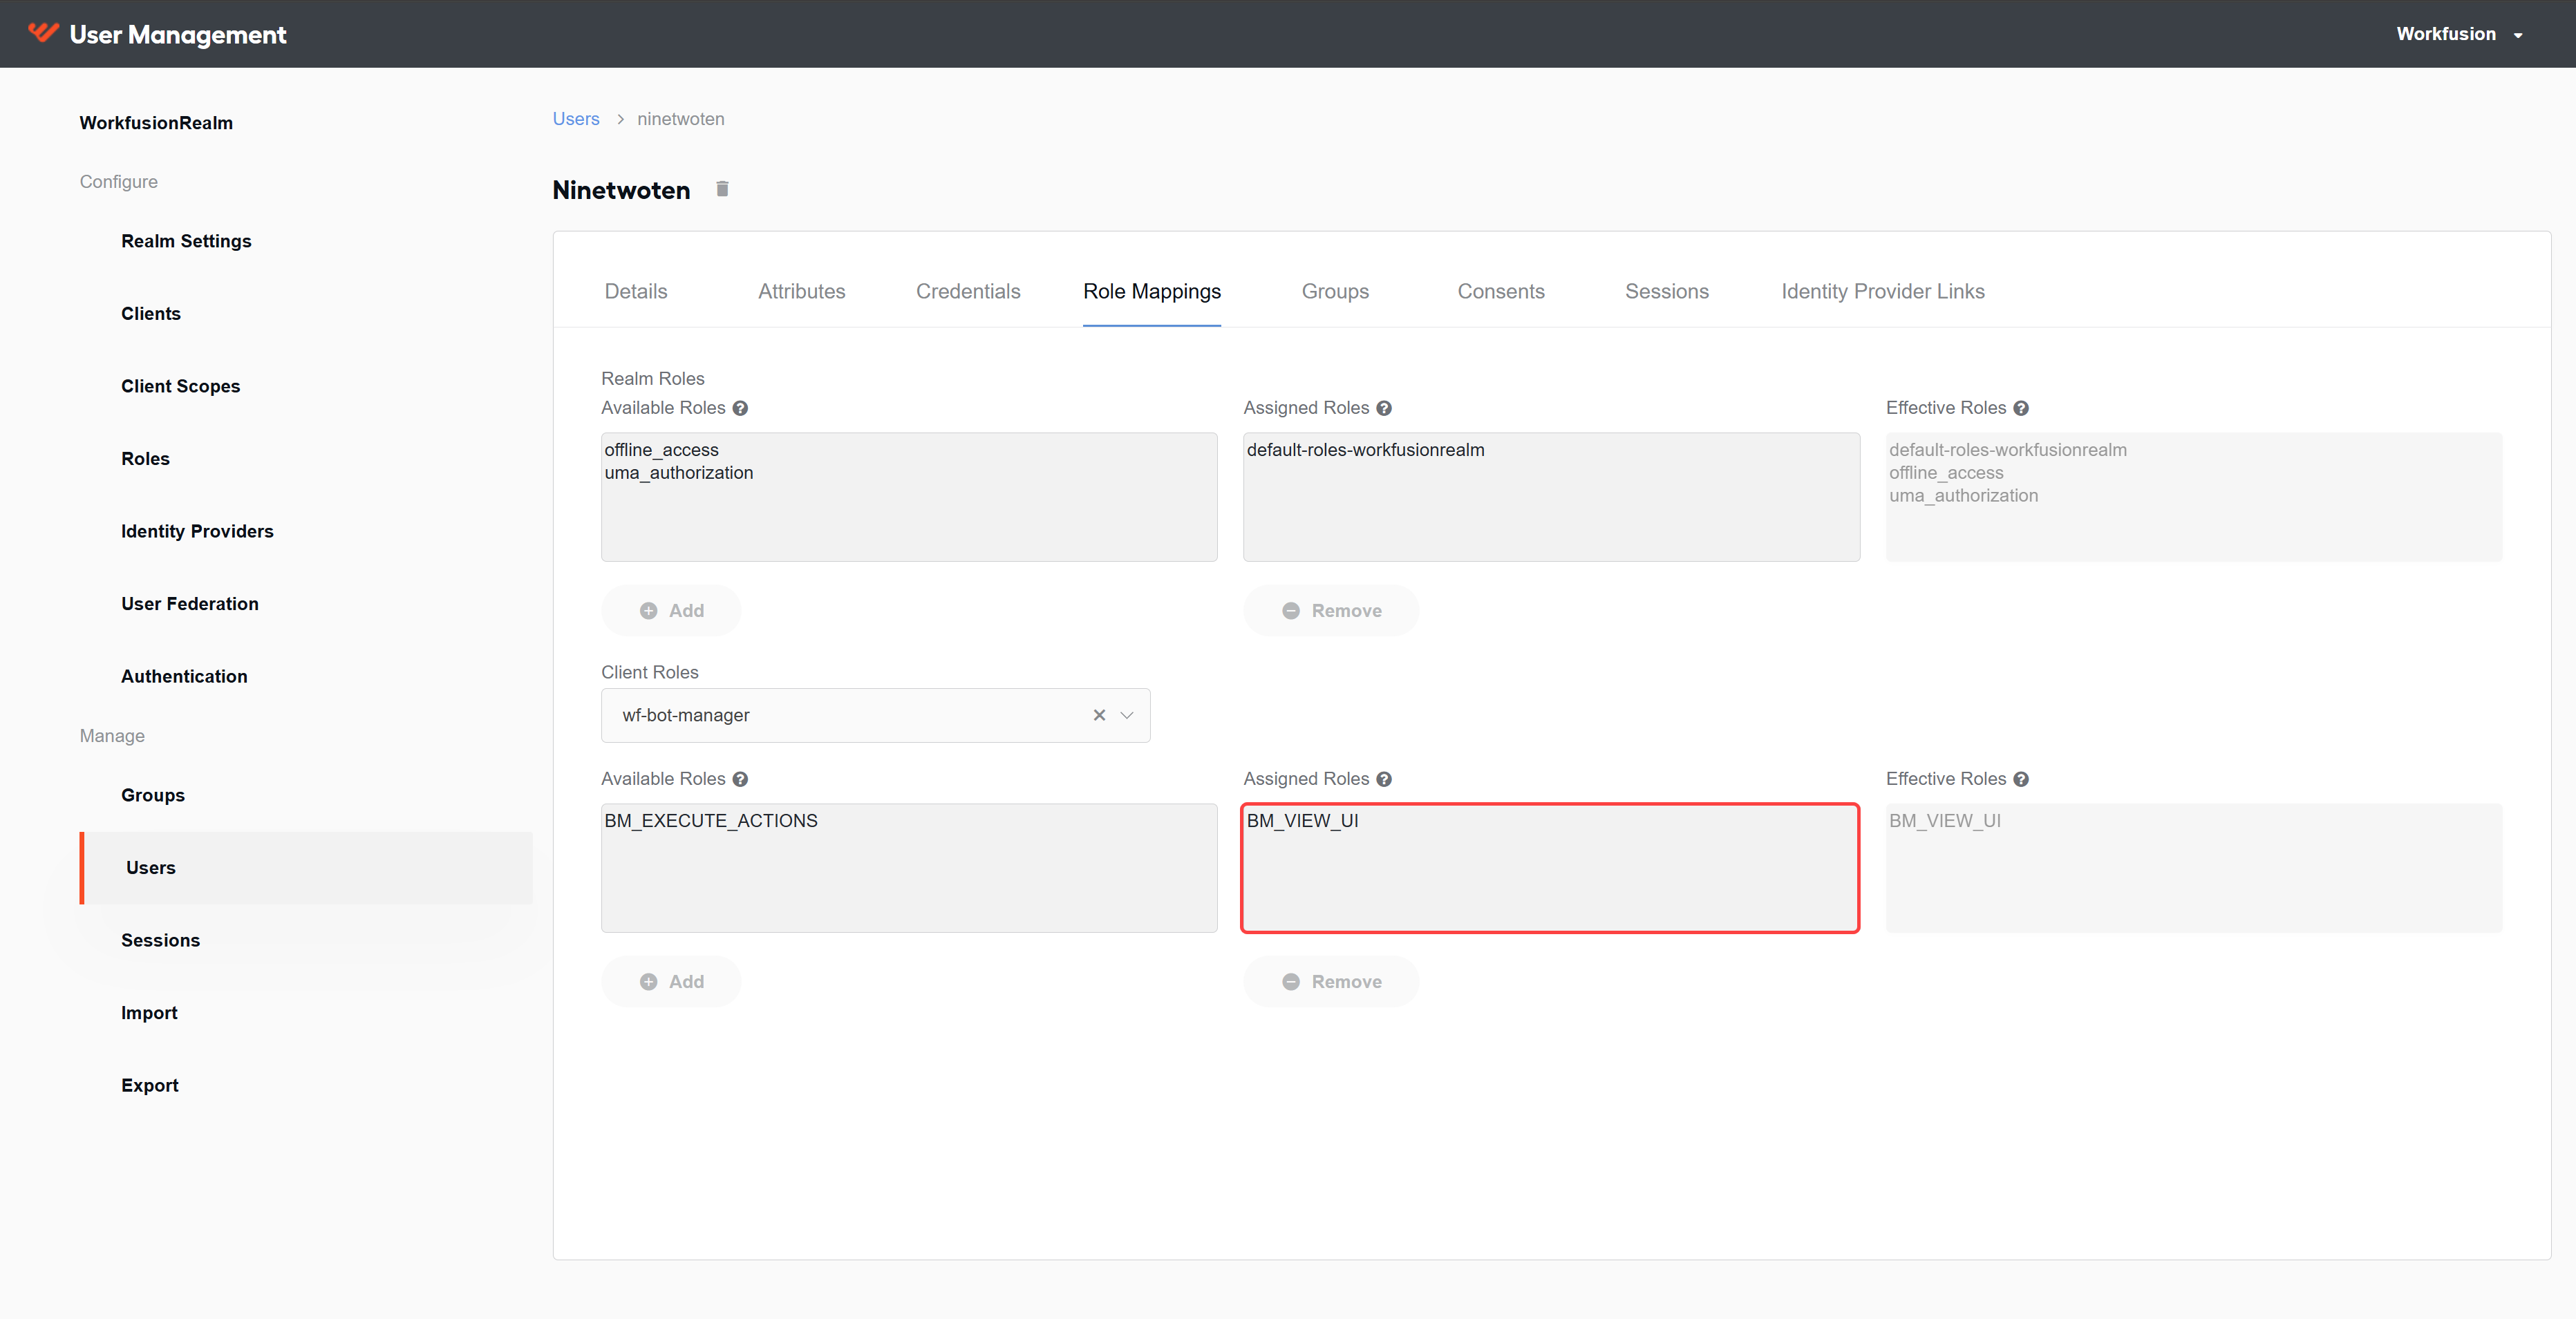Viewport: 2576px width, 1319px height.
Task: Click help icon beside Client Effective Roles
Action: coord(2021,779)
